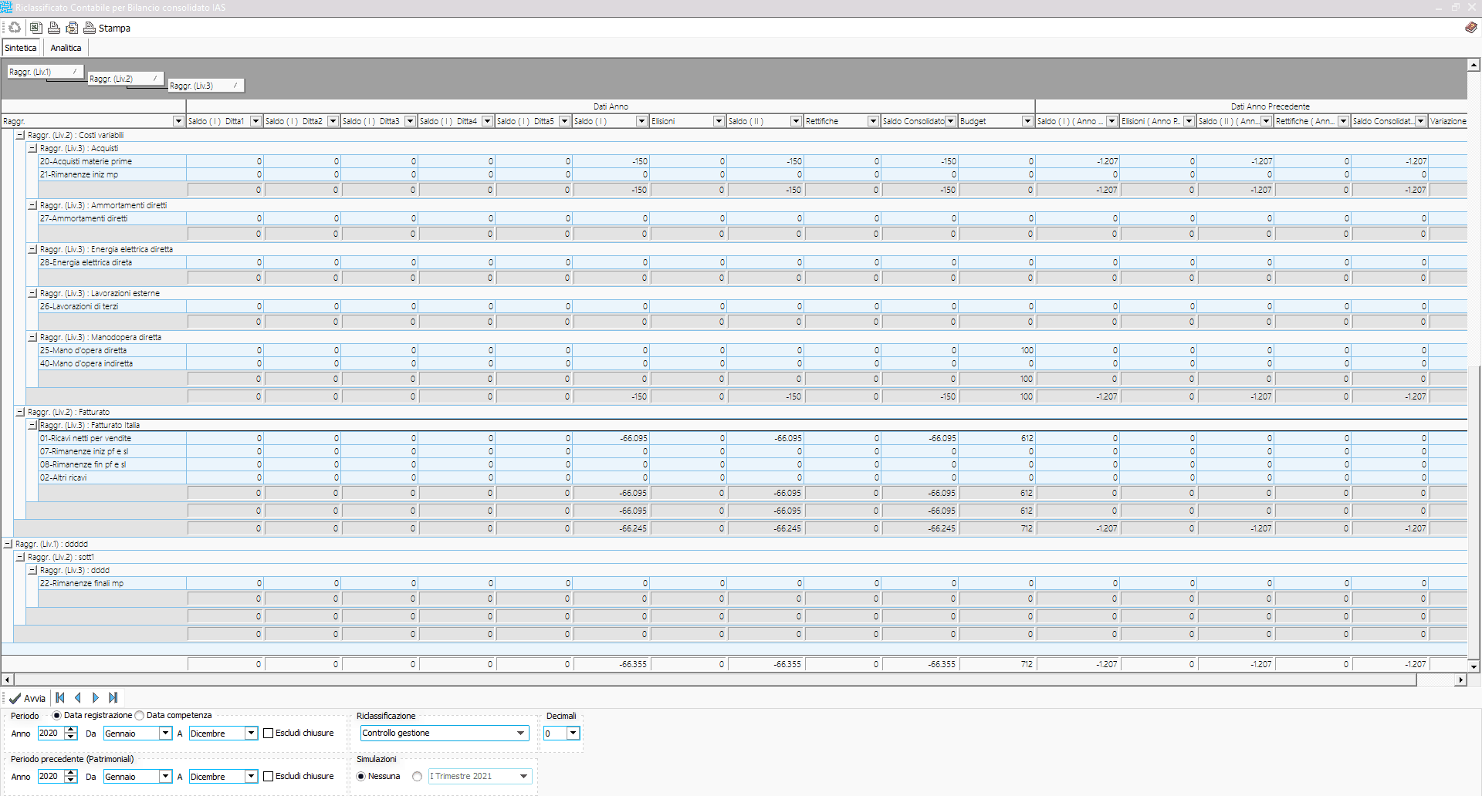Collapse Raggr. (Liv.2) Costi variabili group
The width and height of the screenshot is (1482, 796).
point(20,135)
